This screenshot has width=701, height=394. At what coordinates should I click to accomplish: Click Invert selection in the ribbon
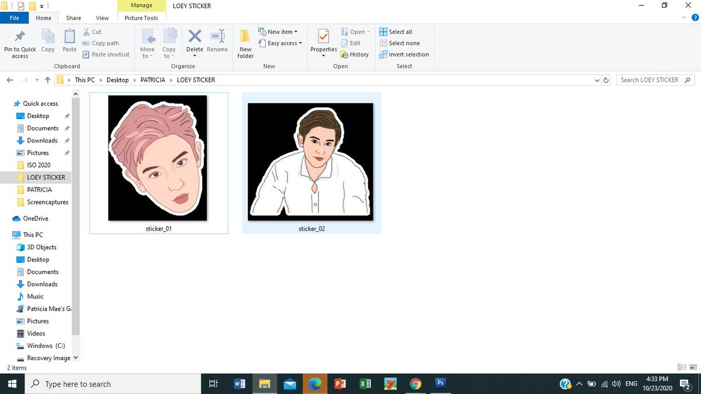point(404,54)
